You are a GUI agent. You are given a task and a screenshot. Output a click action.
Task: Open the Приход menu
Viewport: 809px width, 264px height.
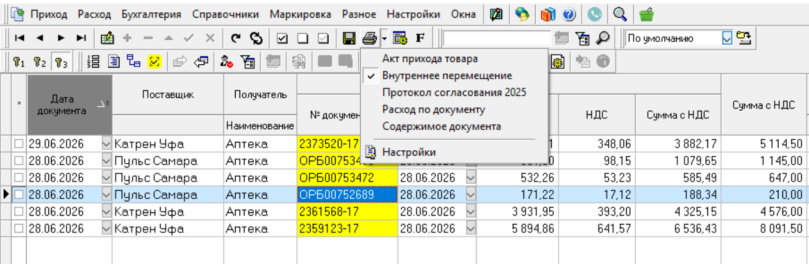(x=49, y=14)
